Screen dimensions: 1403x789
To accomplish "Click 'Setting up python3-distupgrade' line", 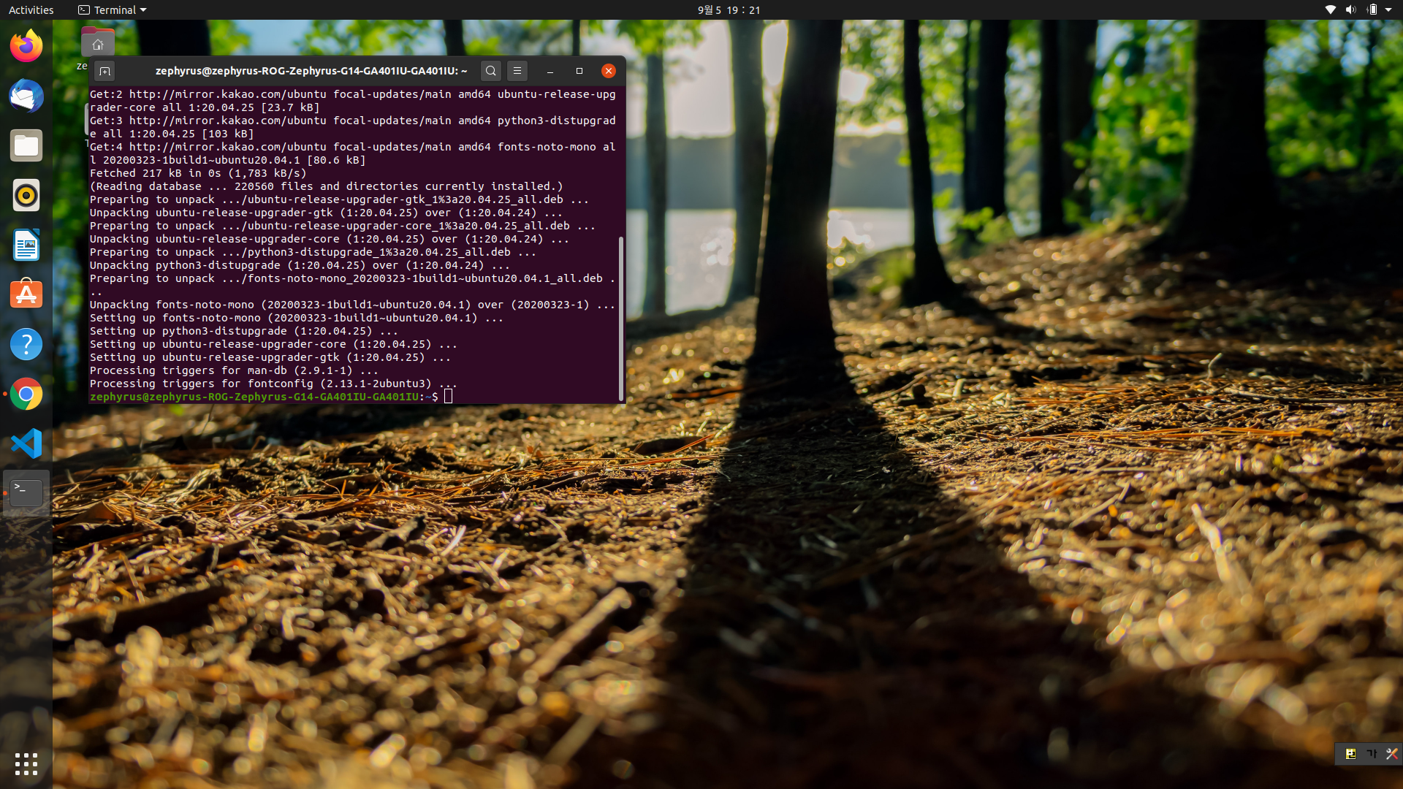I will click(243, 331).
